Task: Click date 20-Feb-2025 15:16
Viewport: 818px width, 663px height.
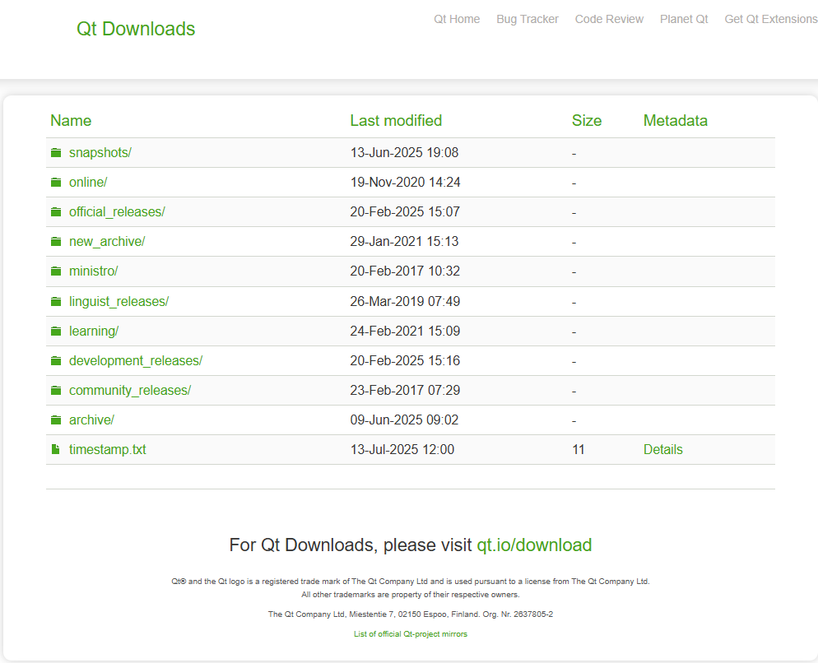Action: coord(405,361)
